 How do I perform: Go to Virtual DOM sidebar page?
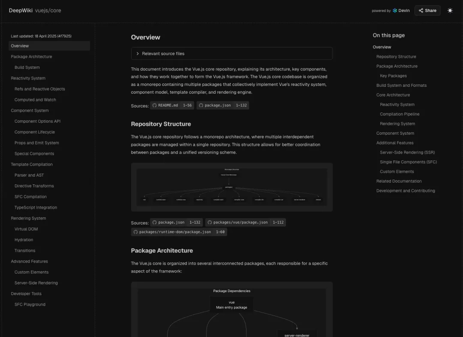(26, 229)
